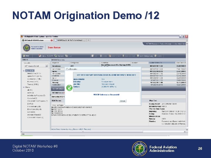Click the ICAO Format section header
211x158 pixels.
click(57, 101)
